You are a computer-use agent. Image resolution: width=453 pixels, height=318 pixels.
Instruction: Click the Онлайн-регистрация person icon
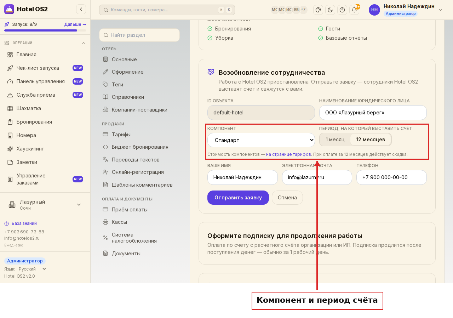click(x=105, y=172)
